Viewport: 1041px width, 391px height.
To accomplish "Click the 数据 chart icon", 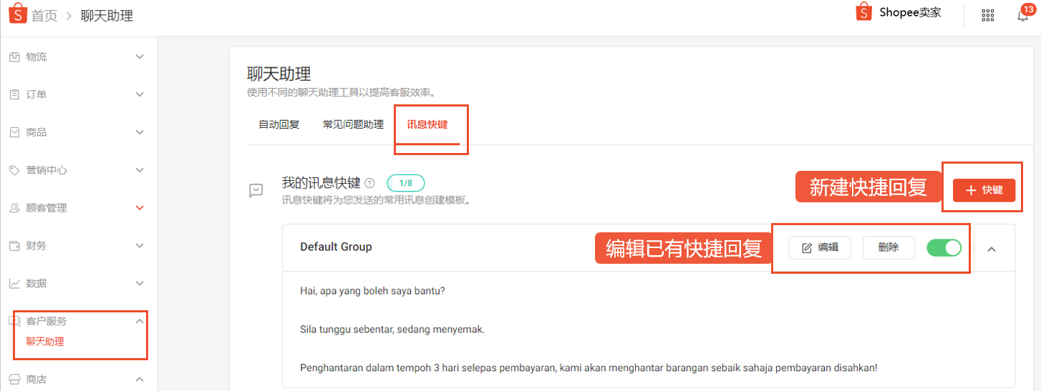I will tap(14, 283).
